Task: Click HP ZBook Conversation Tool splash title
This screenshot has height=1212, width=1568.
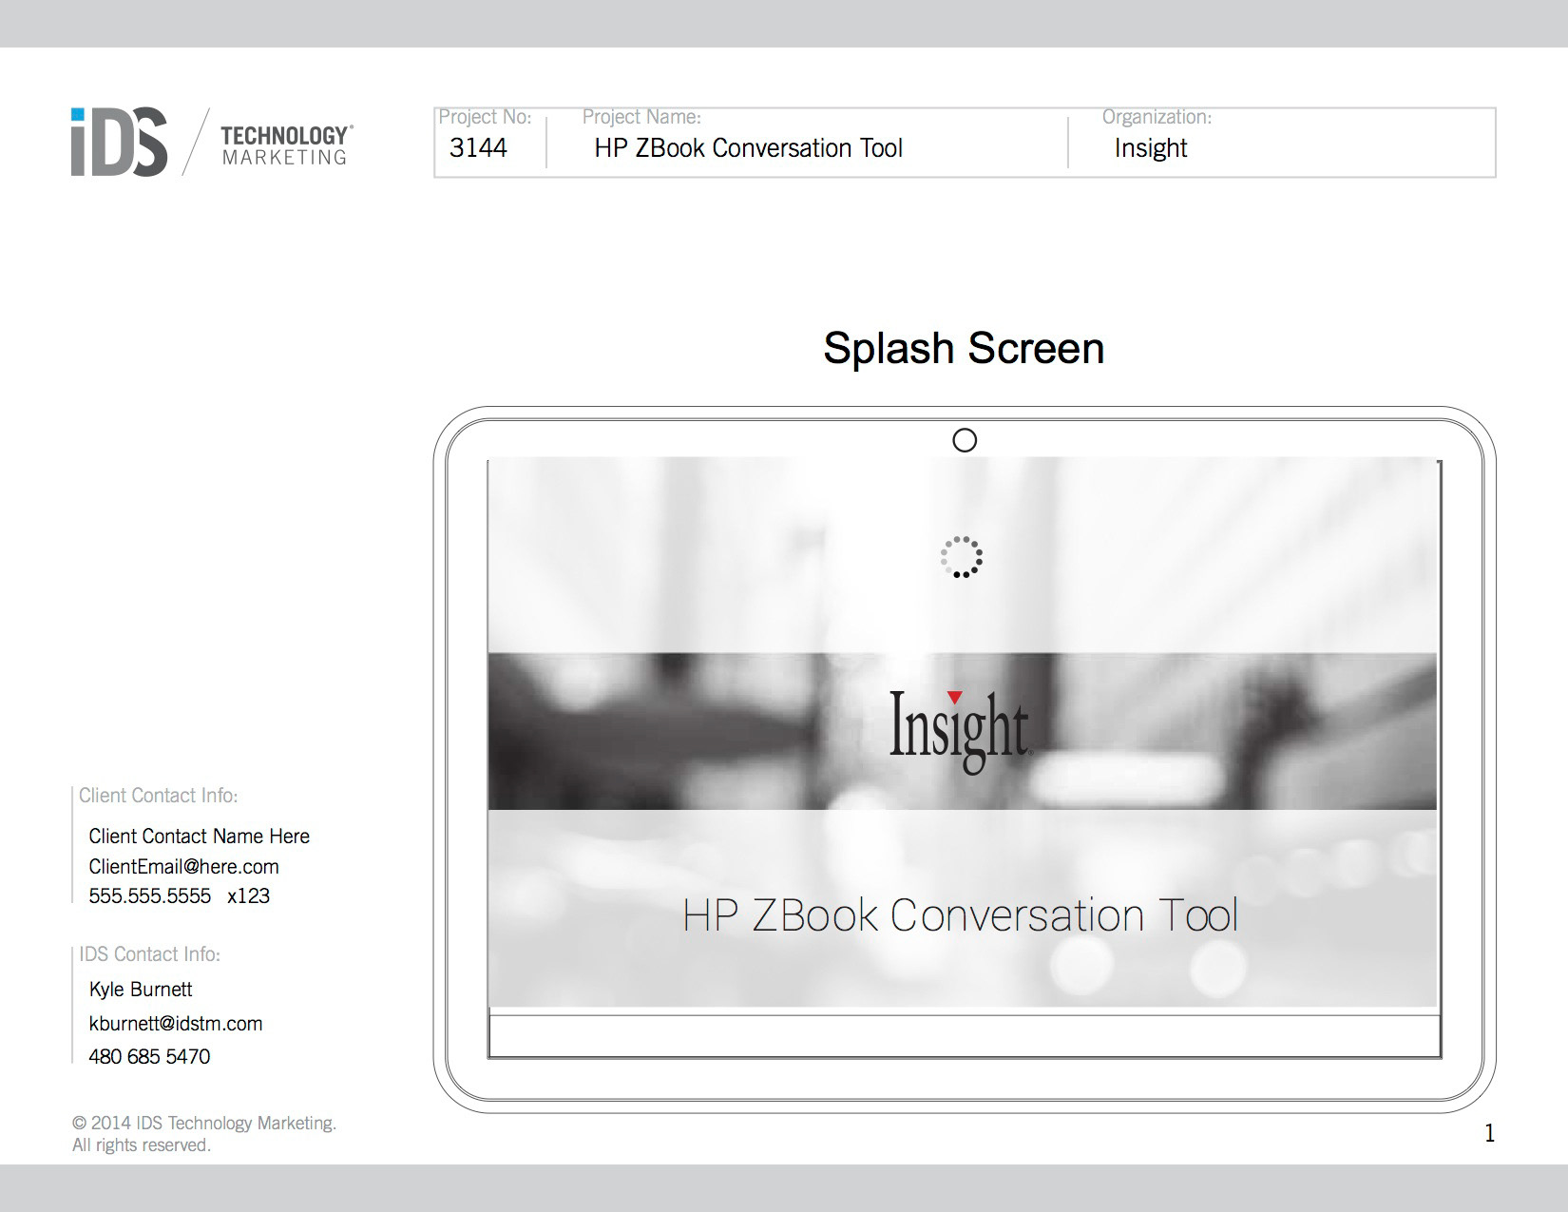Action: pyautogui.click(x=961, y=915)
